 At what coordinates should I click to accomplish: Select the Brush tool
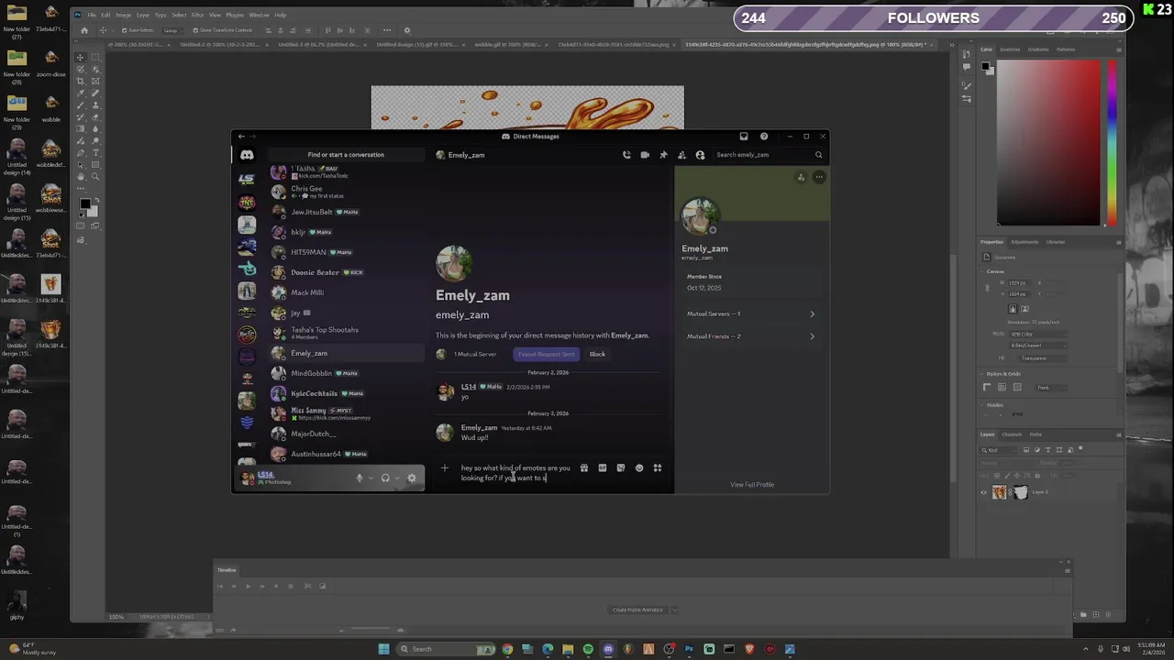point(81,104)
